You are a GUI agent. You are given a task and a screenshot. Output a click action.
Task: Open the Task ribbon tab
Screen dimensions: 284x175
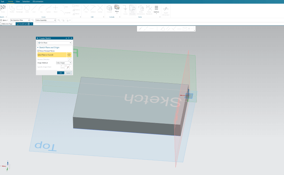[2, 1]
